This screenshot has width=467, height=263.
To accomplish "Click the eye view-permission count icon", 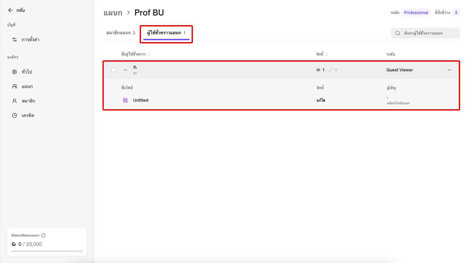I will pos(319,70).
